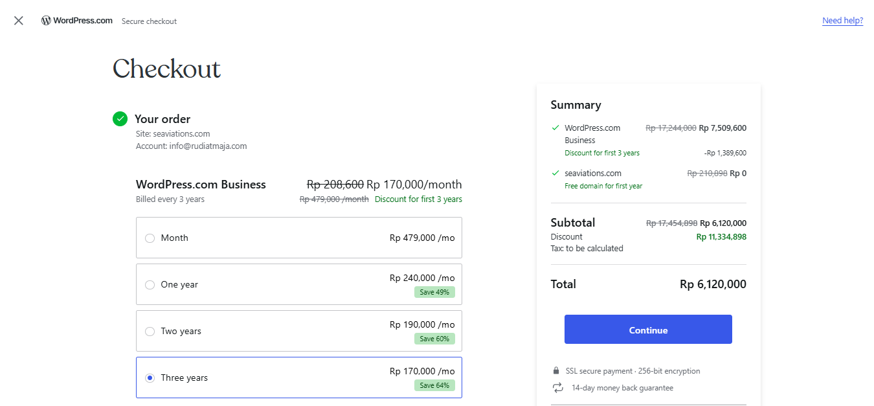Click the Rp 190,000 /mo price

click(x=422, y=324)
